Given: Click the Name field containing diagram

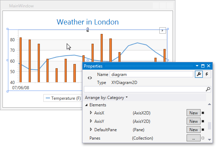Looking at the screenshot, I should click(x=151, y=75).
